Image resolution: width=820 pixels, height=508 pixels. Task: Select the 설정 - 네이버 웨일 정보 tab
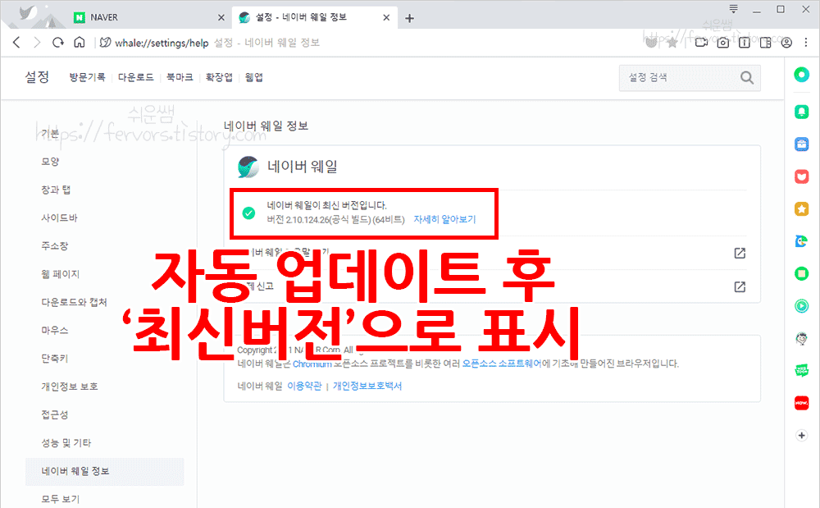pos(314,17)
